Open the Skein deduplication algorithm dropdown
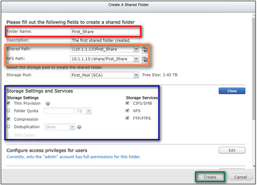Screen dimensions: 257x185 point(72,127)
